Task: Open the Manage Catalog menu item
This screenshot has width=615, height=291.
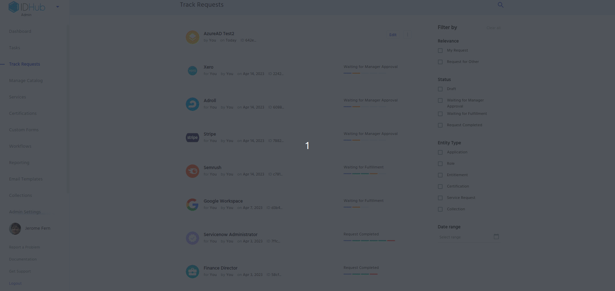Action: point(26,80)
